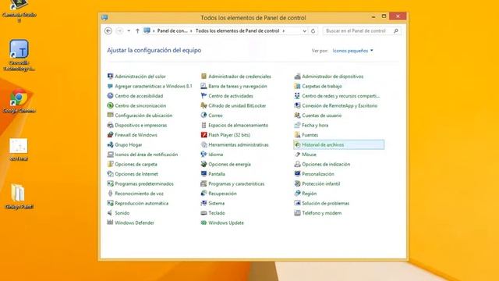The width and height of the screenshot is (499, 281).
Task: Open Correo link
Action: click(x=215, y=116)
